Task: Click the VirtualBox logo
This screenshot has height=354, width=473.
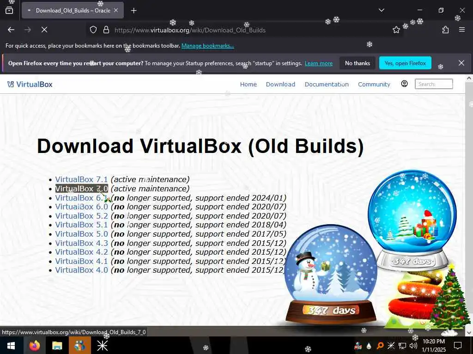Action: pos(30,85)
